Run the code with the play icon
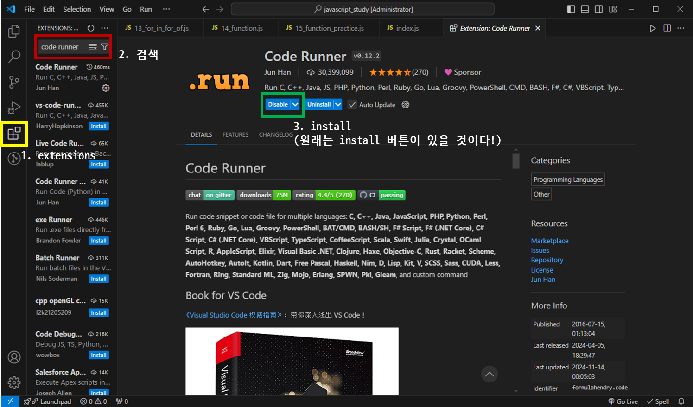Image resolution: width=693 pixels, height=407 pixels. [x=653, y=28]
